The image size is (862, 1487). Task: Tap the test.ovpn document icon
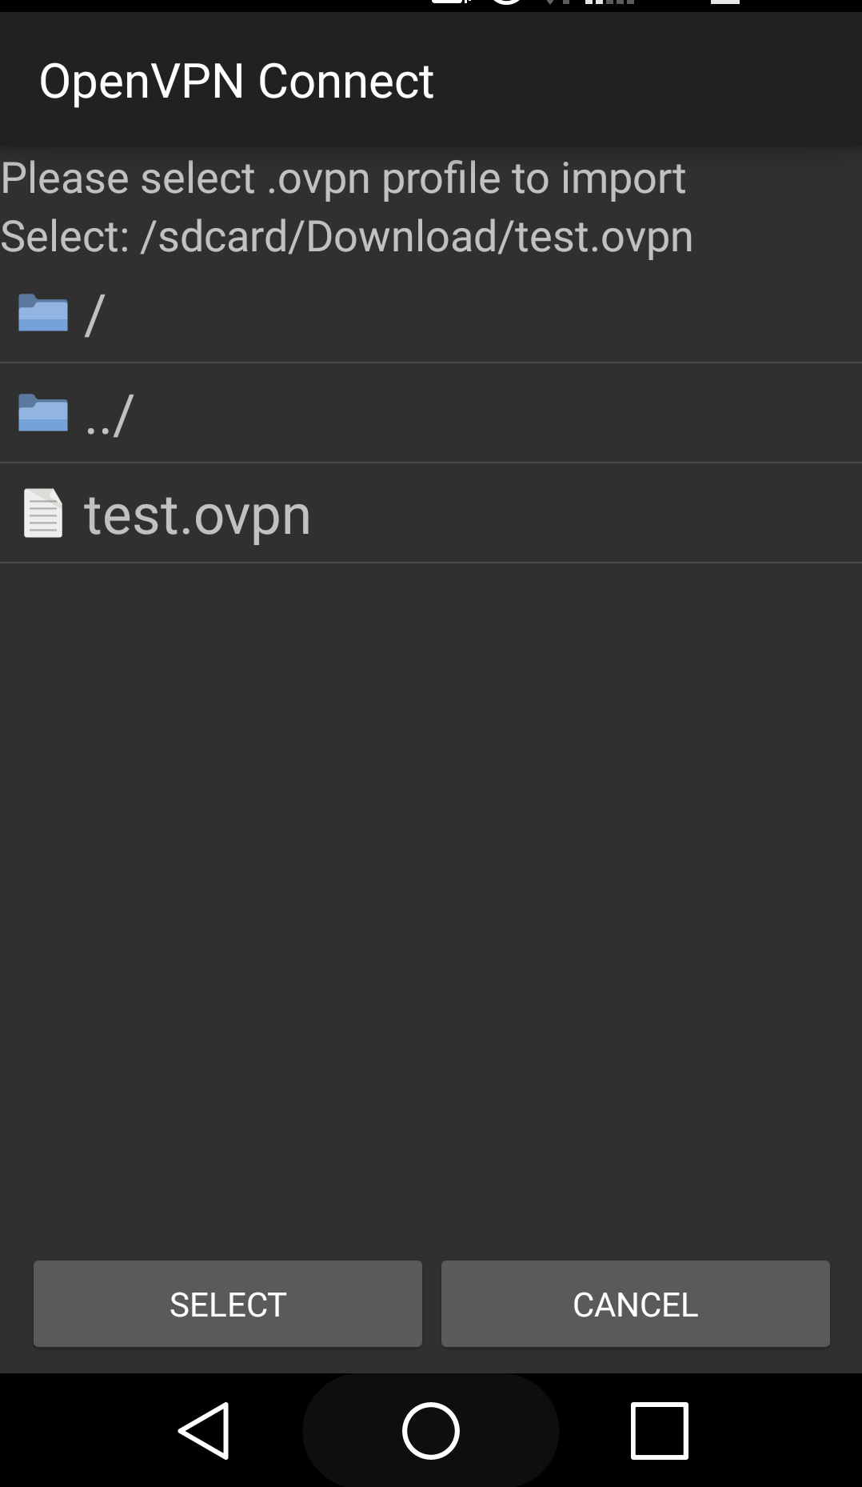coord(43,513)
